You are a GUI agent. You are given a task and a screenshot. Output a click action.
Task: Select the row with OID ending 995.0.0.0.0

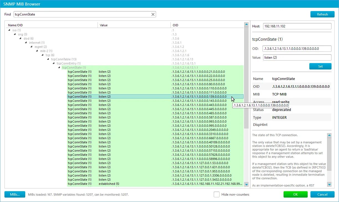coord(155,126)
